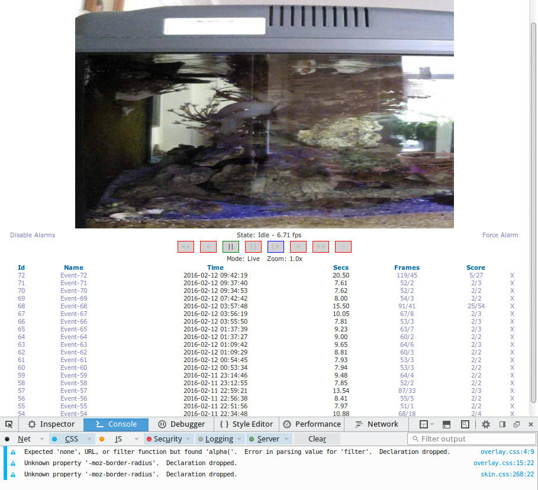This screenshot has width=538, height=490.
Task: Expand the Server filter dropdown arrow
Action: (x=286, y=439)
